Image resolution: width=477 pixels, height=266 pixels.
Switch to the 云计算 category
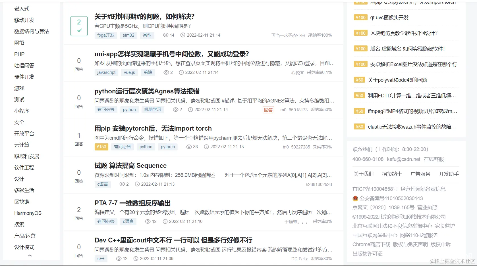(22, 145)
